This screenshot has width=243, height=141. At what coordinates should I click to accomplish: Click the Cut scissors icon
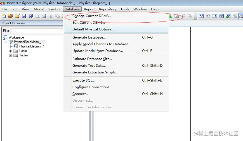[x=51, y=16]
